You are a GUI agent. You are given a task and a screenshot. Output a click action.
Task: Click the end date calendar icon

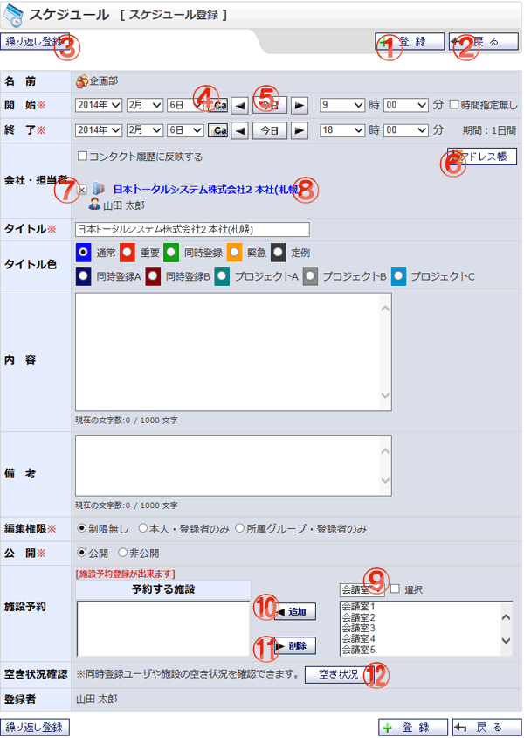219,130
